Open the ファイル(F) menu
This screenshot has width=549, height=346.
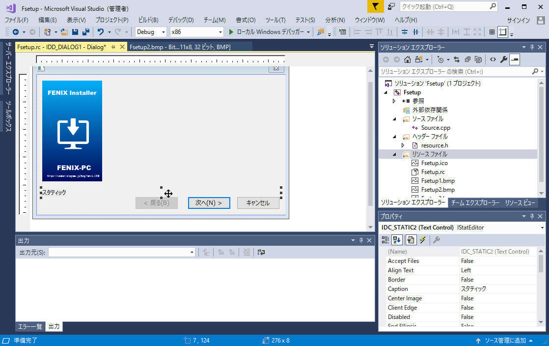point(17,20)
